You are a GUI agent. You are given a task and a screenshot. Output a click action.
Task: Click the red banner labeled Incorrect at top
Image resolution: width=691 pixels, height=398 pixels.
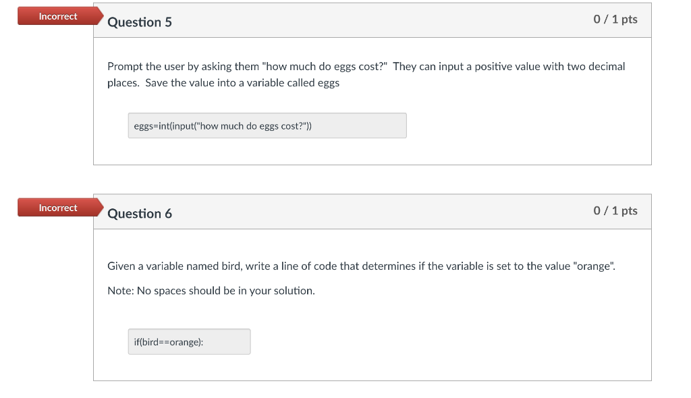(x=57, y=16)
